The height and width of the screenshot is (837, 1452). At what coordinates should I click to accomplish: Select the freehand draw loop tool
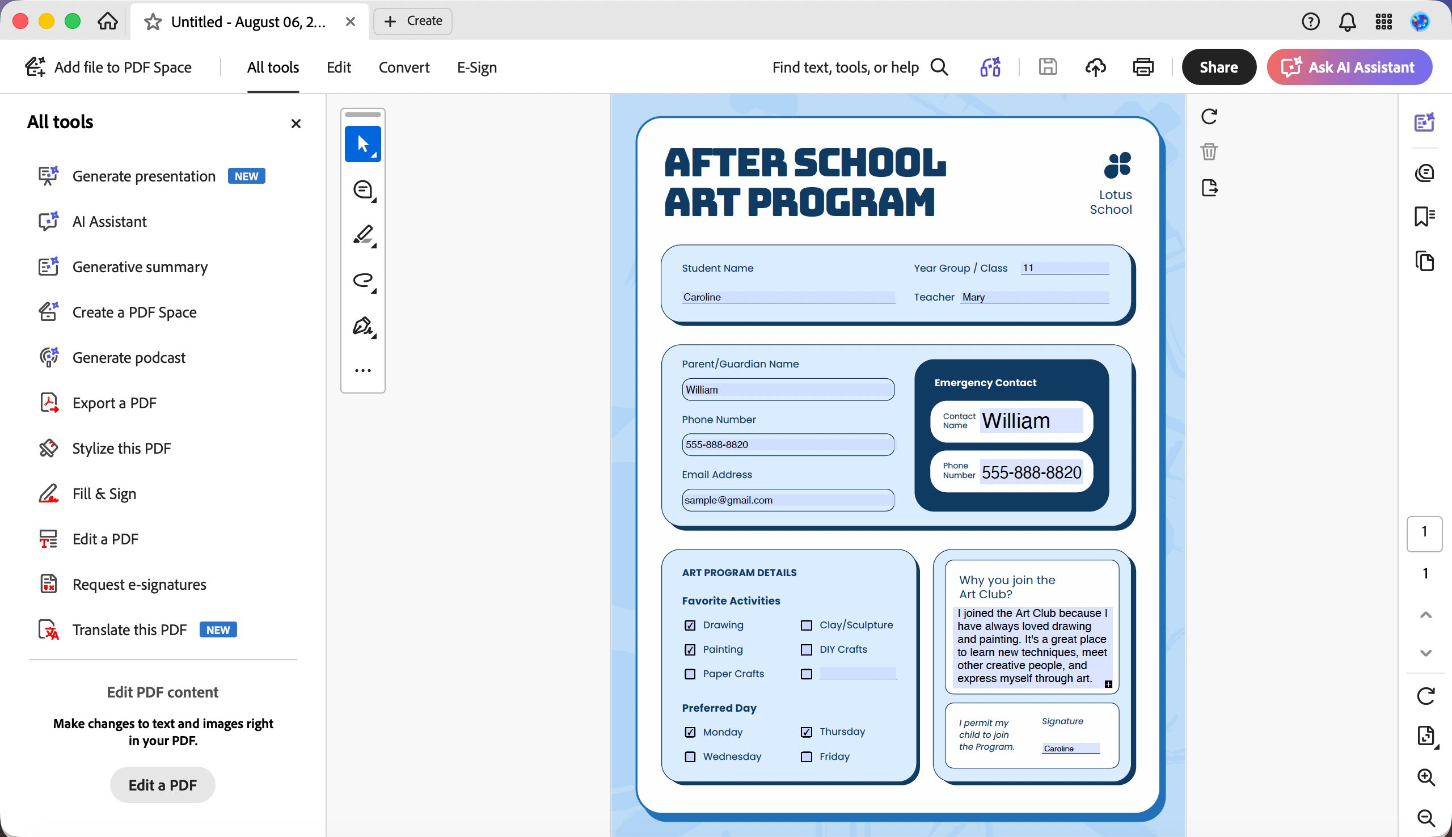pyautogui.click(x=364, y=281)
